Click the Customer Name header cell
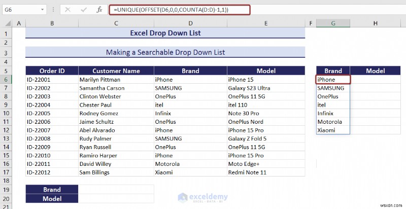Viewport: 406px width, 209px height. (116, 71)
